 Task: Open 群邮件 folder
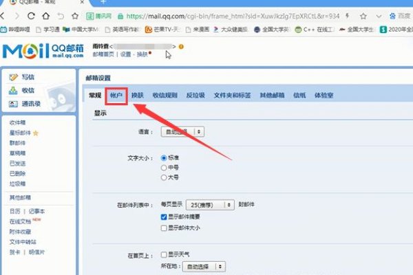coord(17,143)
